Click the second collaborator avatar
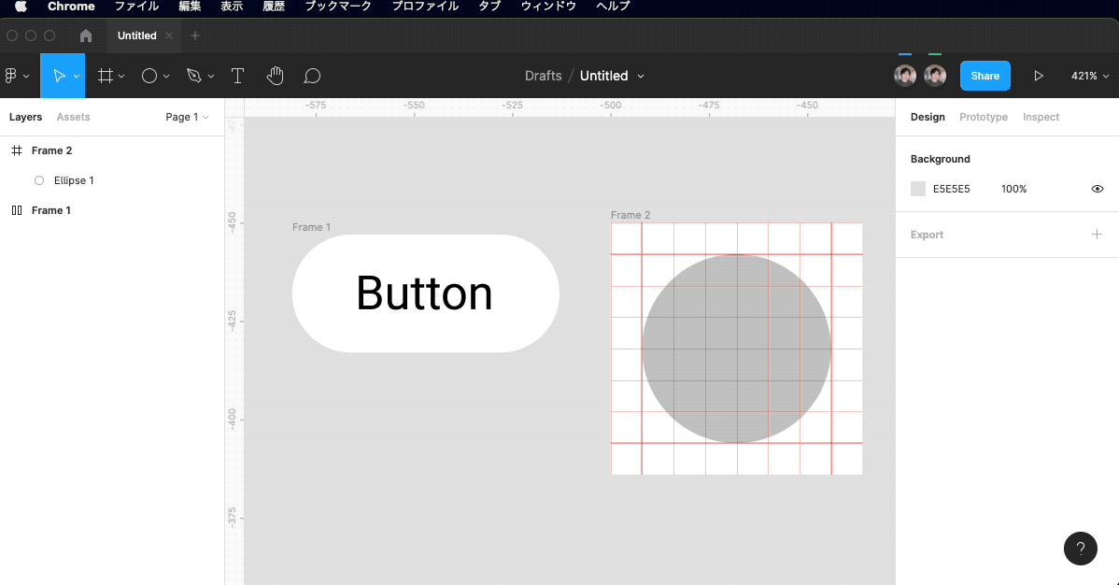The image size is (1119, 585). click(935, 76)
